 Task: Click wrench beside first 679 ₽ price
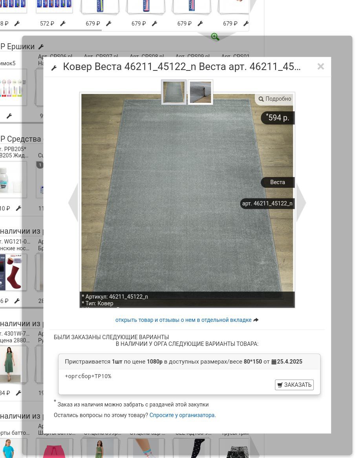[x=108, y=23]
